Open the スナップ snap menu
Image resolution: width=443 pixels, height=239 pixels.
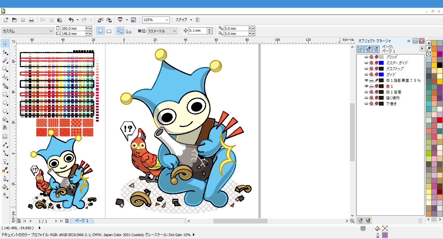(x=183, y=20)
